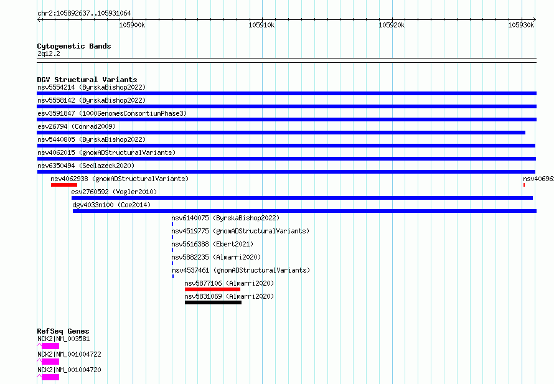Select the blue bar under nsv5554214
This screenshot has height=384, width=554.
pos(286,93)
